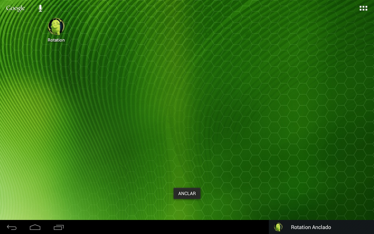This screenshot has height=234, width=374.
Task: Go to the Home screen button
Action: pyautogui.click(x=35, y=227)
